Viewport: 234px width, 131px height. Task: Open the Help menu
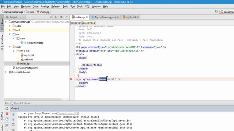point(105,7)
